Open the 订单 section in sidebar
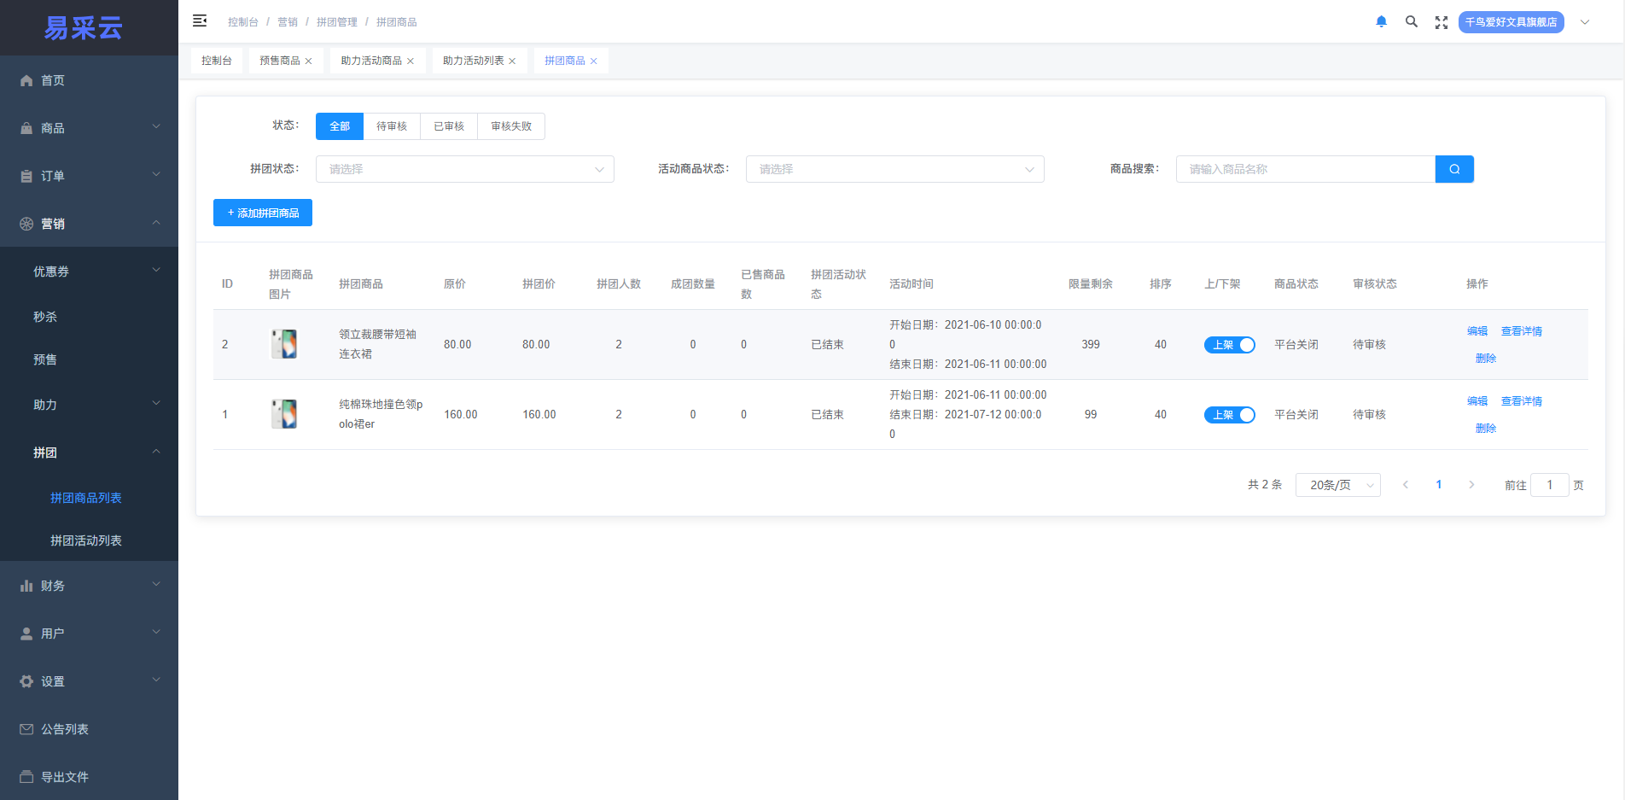Screen dimensions: 1625x800 pos(51,175)
